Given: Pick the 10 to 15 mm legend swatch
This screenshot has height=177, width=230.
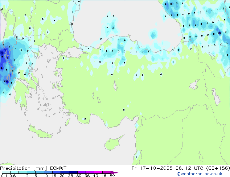Looking at the screenshot, I should [x=48, y=172].
